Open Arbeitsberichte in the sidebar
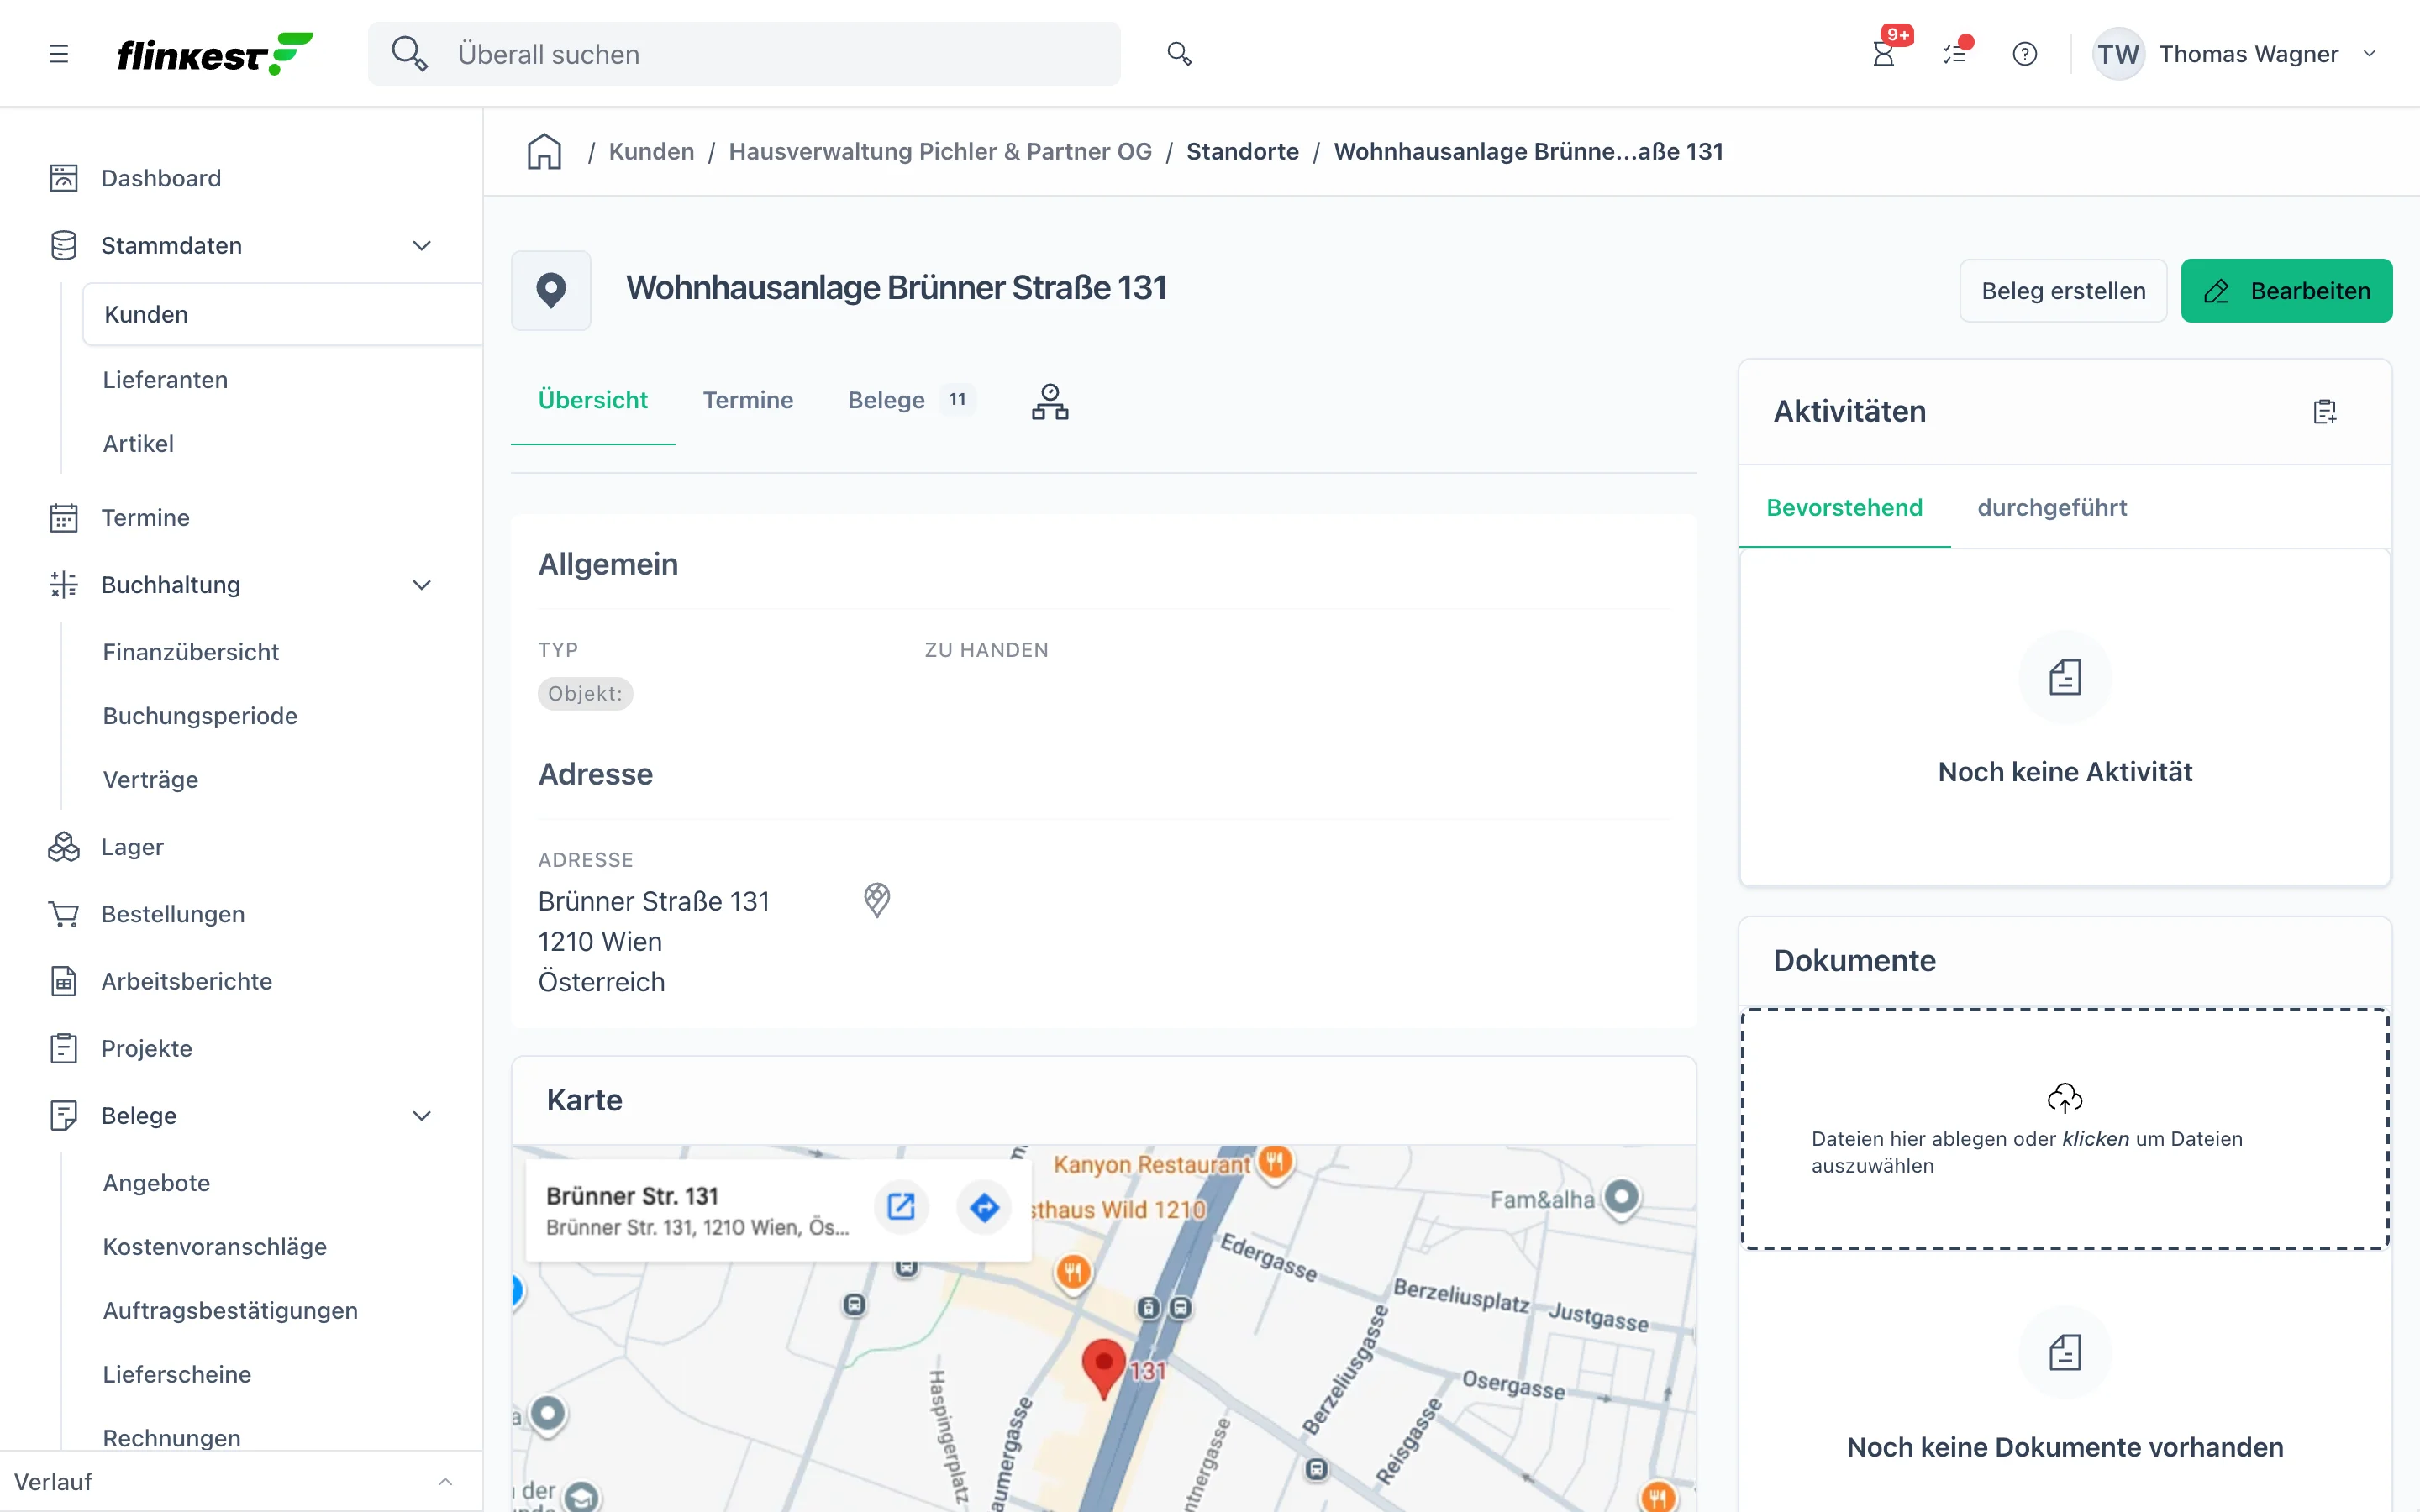Image resolution: width=2420 pixels, height=1512 pixels. pyautogui.click(x=186, y=981)
